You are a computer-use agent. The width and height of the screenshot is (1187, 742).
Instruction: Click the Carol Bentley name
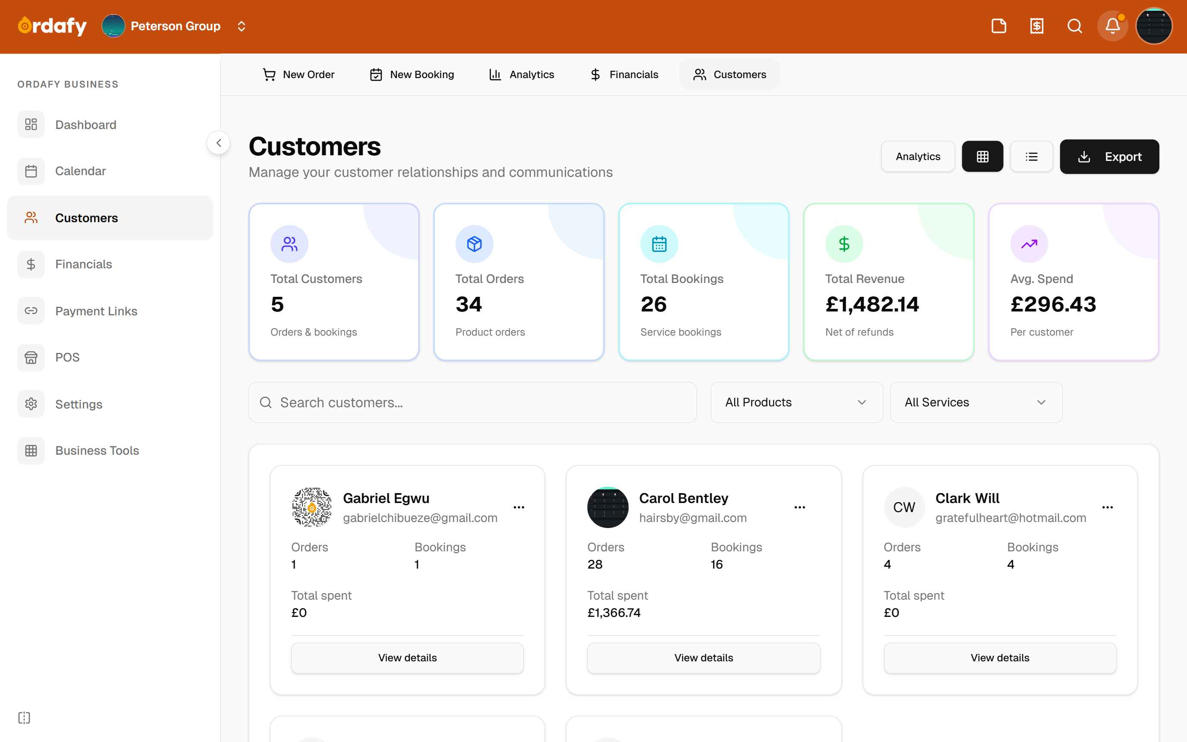[683, 498]
